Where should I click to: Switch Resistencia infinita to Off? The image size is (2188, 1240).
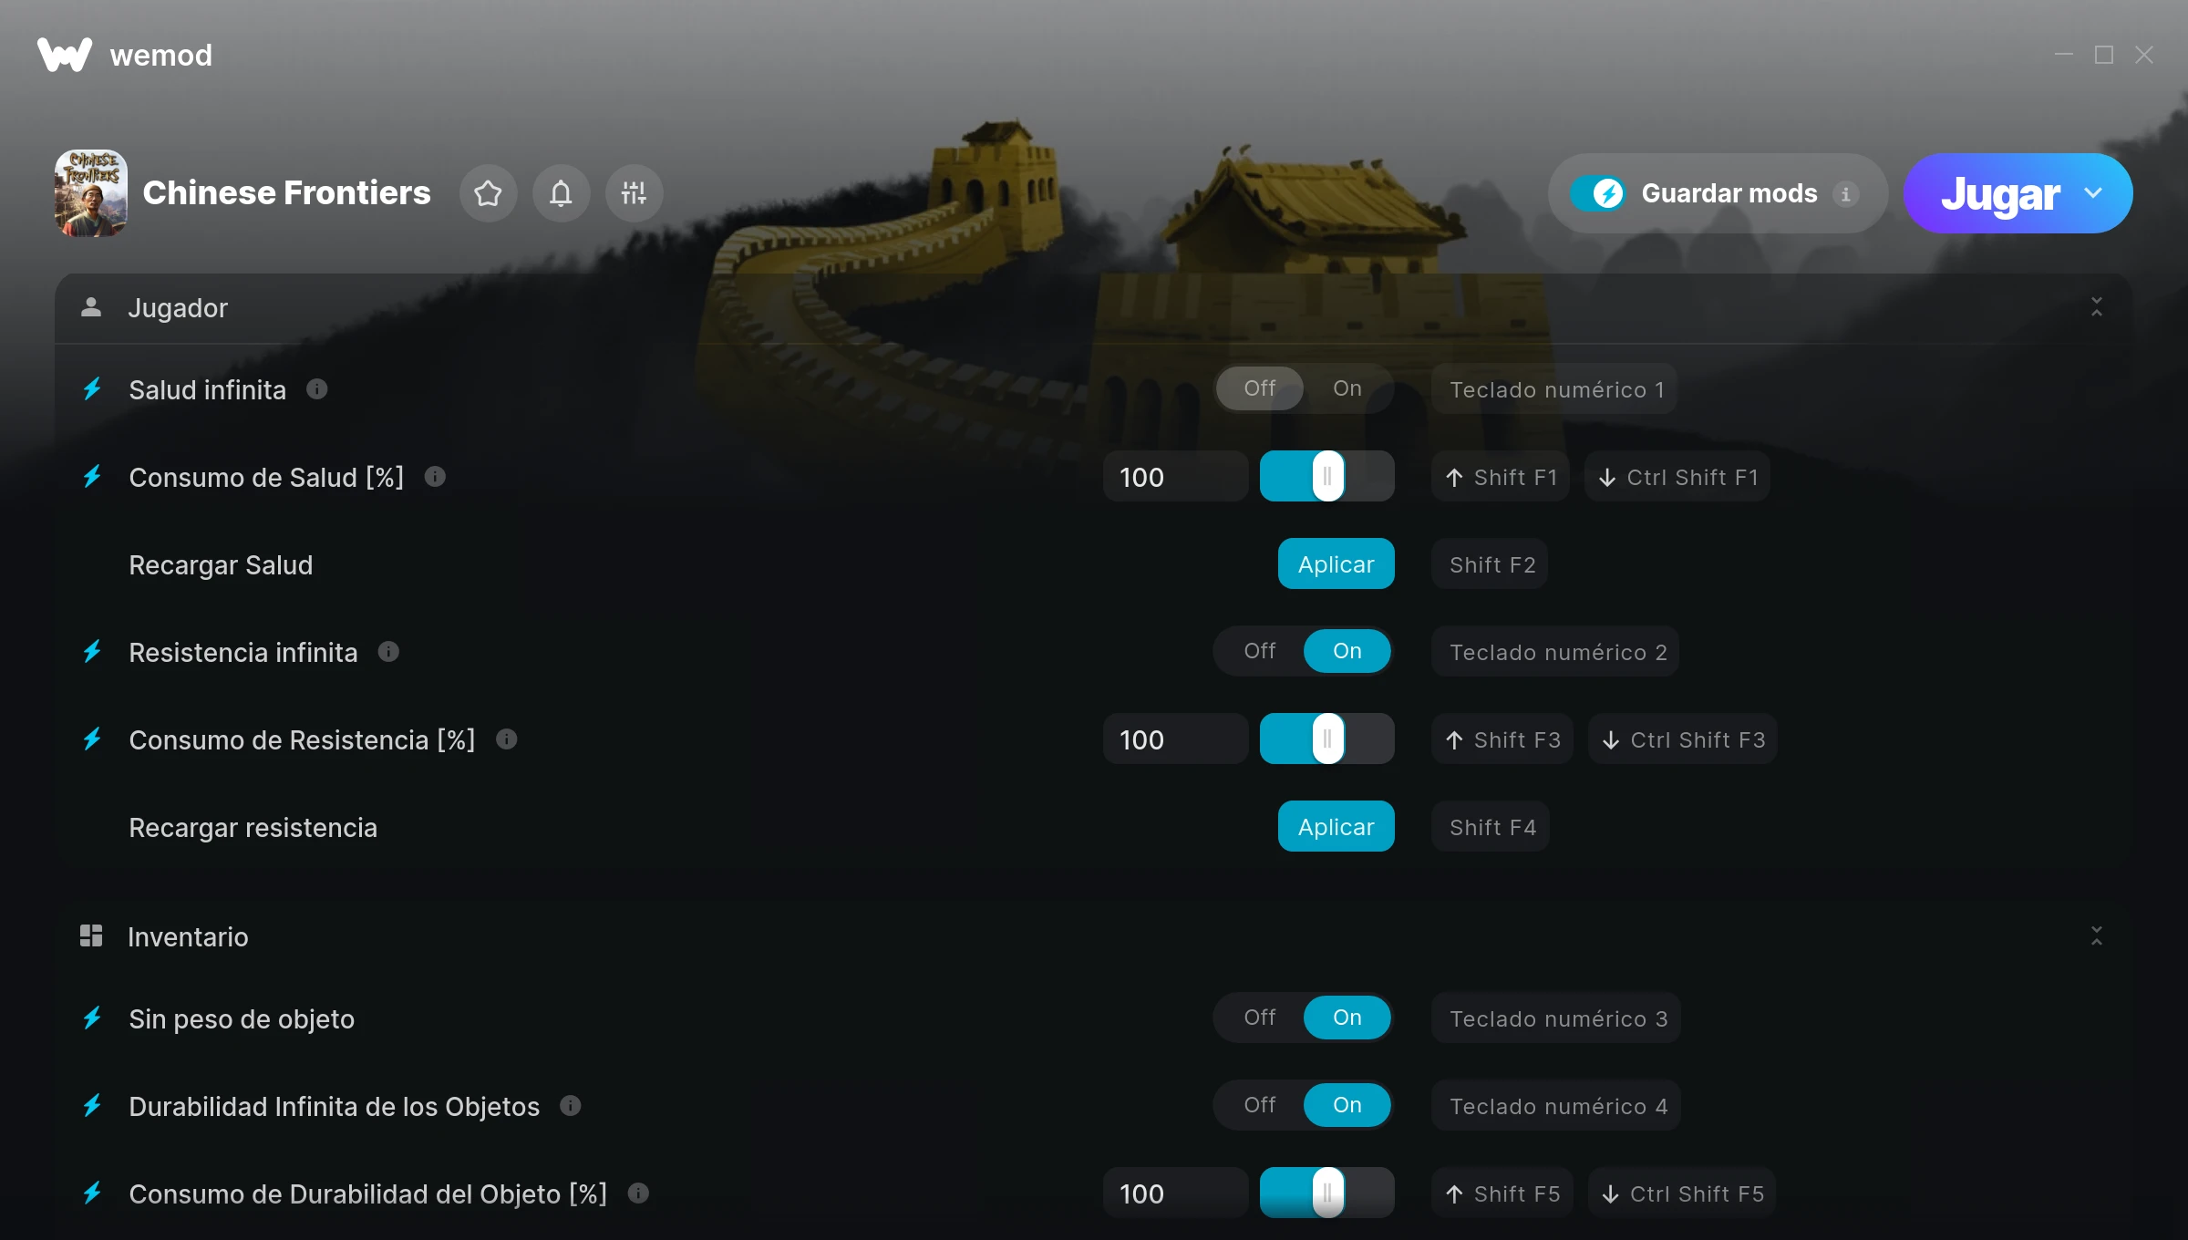1259,651
